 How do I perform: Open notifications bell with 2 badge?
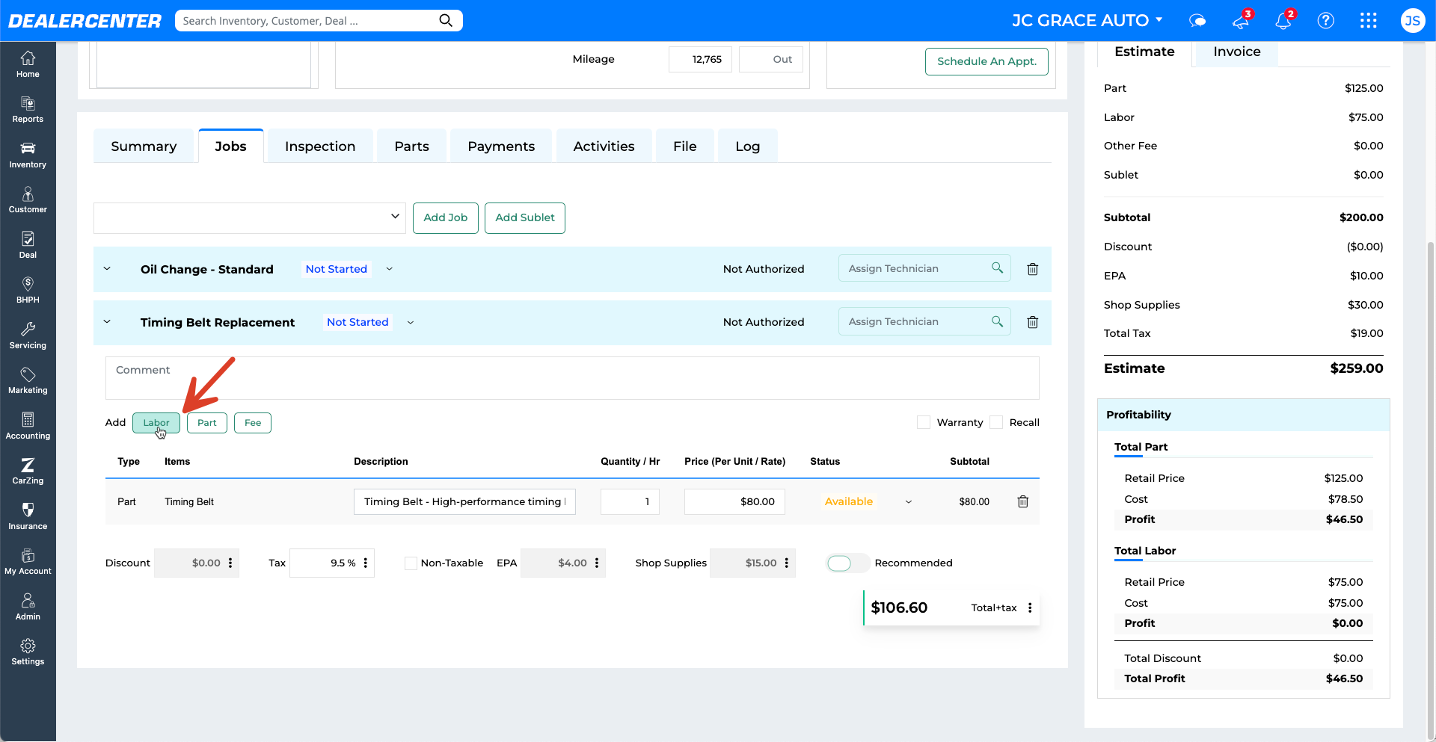pyautogui.click(x=1284, y=20)
